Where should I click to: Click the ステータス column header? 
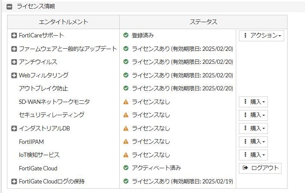pyautogui.click(x=203, y=22)
